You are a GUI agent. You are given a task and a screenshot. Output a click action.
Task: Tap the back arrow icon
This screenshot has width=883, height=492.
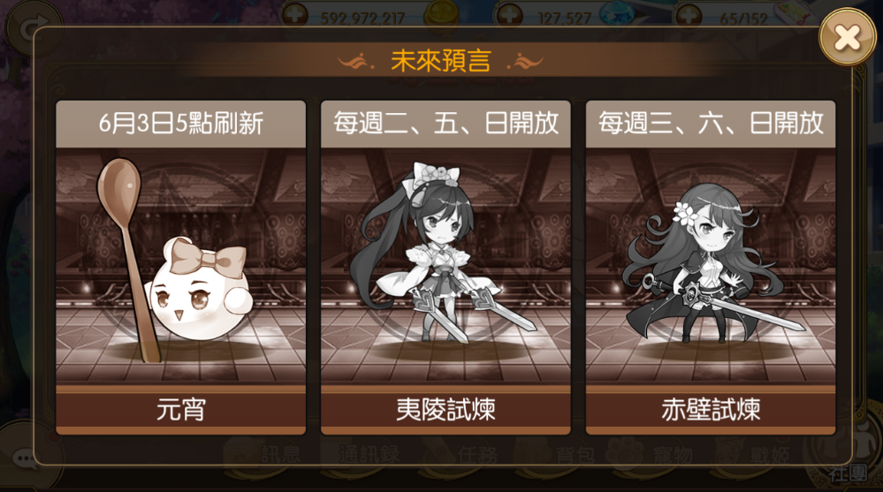click(x=33, y=28)
